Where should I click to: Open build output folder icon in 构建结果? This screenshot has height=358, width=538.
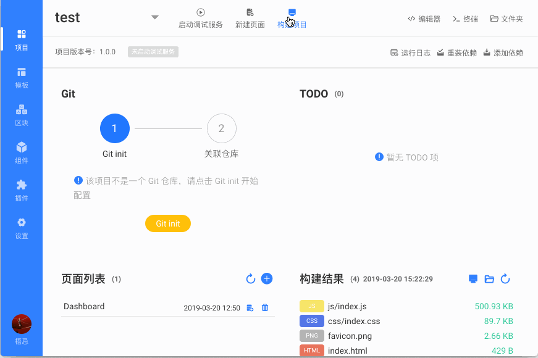pyautogui.click(x=489, y=279)
